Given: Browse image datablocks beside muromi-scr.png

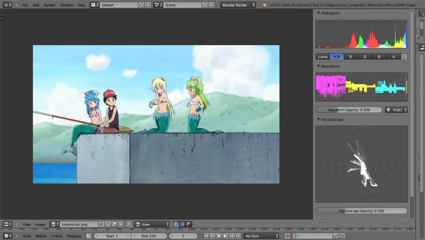Looking at the screenshot, I should 55,224.
